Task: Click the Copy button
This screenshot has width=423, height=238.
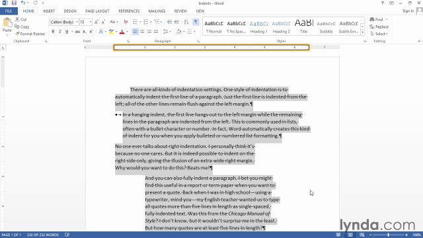Action: pyautogui.click(x=22, y=26)
